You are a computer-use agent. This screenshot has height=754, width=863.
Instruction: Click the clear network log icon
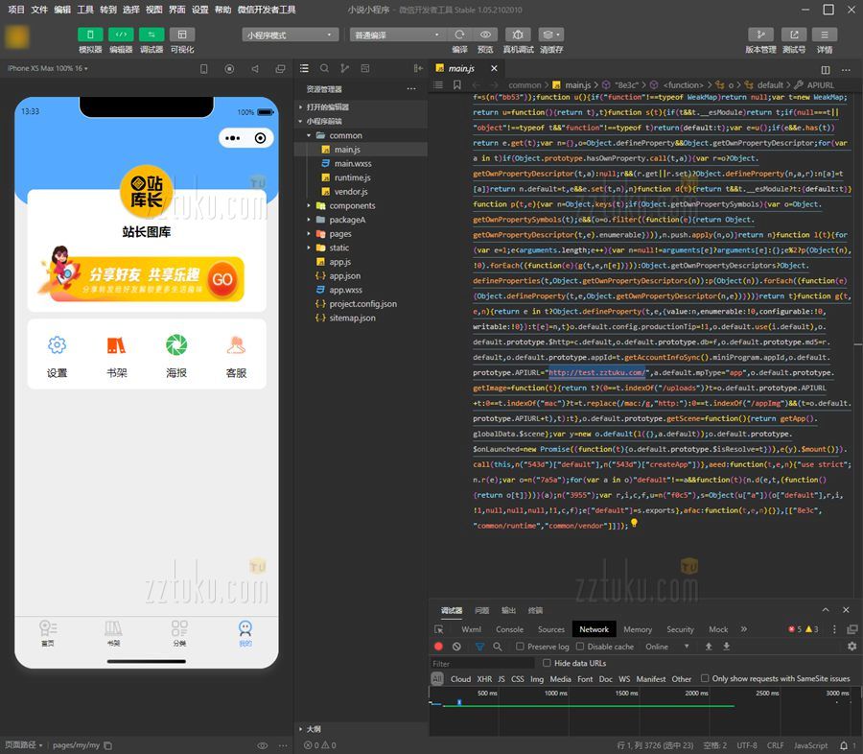point(457,647)
